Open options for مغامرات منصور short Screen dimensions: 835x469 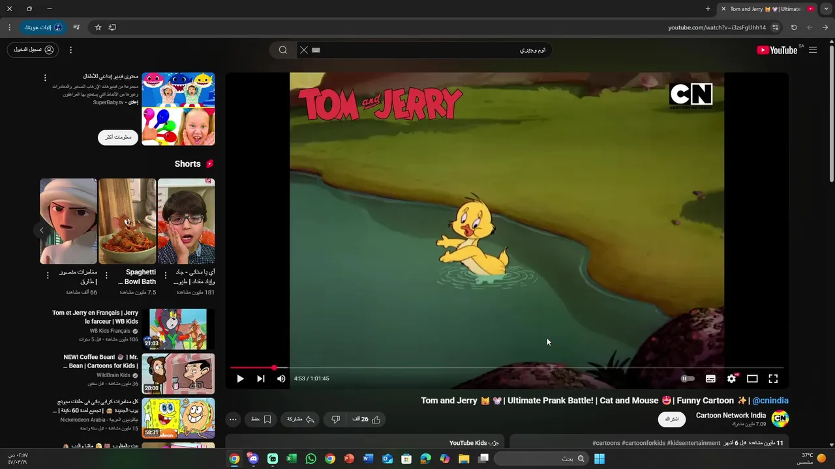click(x=48, y=276)
